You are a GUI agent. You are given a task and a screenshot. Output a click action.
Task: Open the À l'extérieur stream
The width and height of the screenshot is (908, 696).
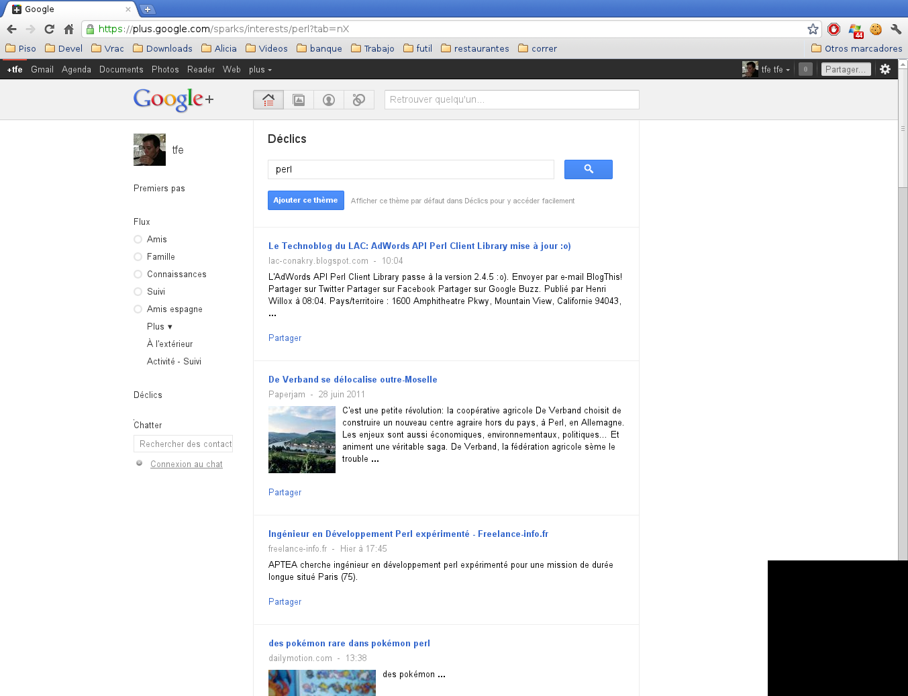tap(170, 344)
